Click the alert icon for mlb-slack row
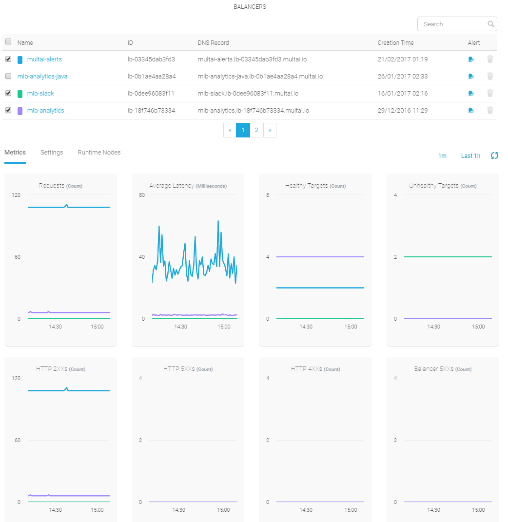The height and width of the screenshot is (522, 508). tap(470, 94)
